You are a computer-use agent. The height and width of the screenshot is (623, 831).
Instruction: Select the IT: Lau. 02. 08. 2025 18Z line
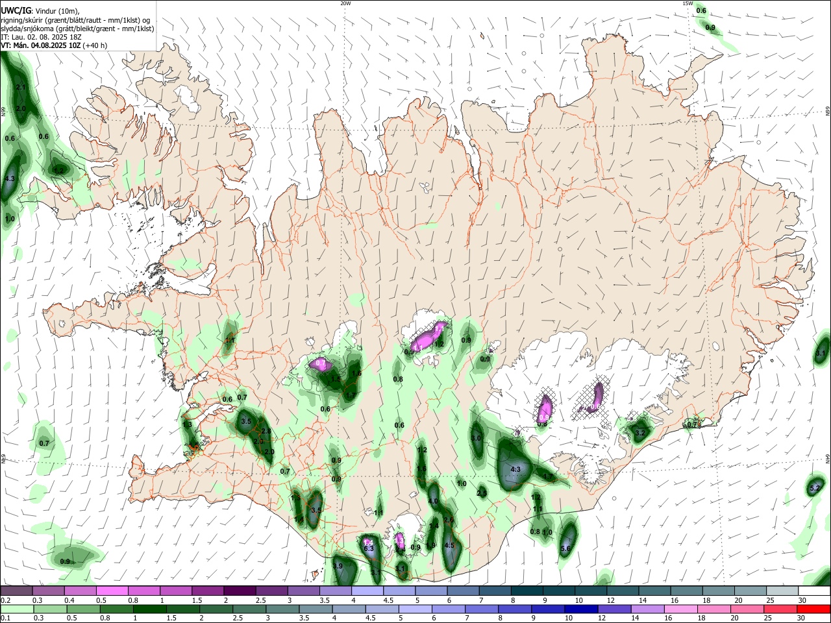pos(42,37)
